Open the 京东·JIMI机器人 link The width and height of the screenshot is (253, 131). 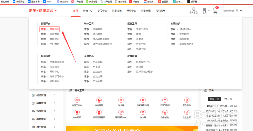point(181,29)
